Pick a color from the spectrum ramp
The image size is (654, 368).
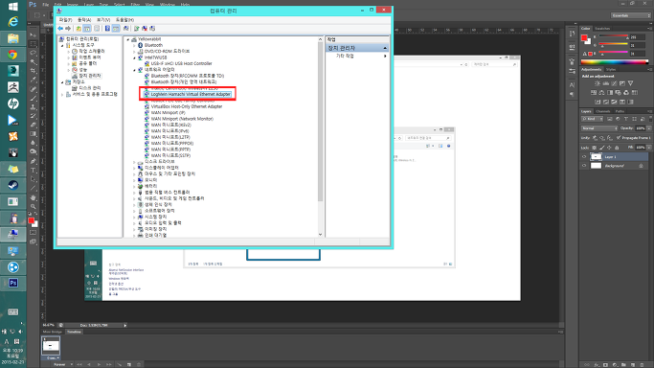pos(615,62)
